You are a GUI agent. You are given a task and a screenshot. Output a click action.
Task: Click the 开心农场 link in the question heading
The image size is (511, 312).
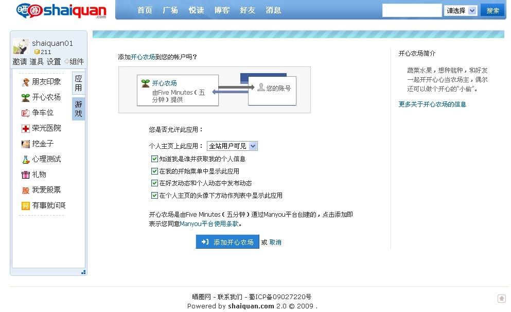click(x=143, y=57)
